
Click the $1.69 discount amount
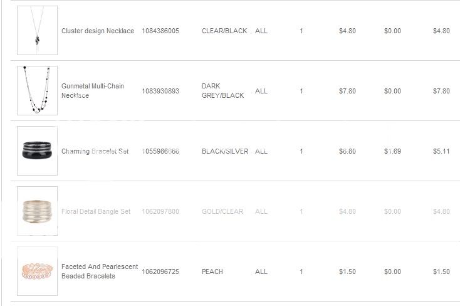(x=392, y=151)
